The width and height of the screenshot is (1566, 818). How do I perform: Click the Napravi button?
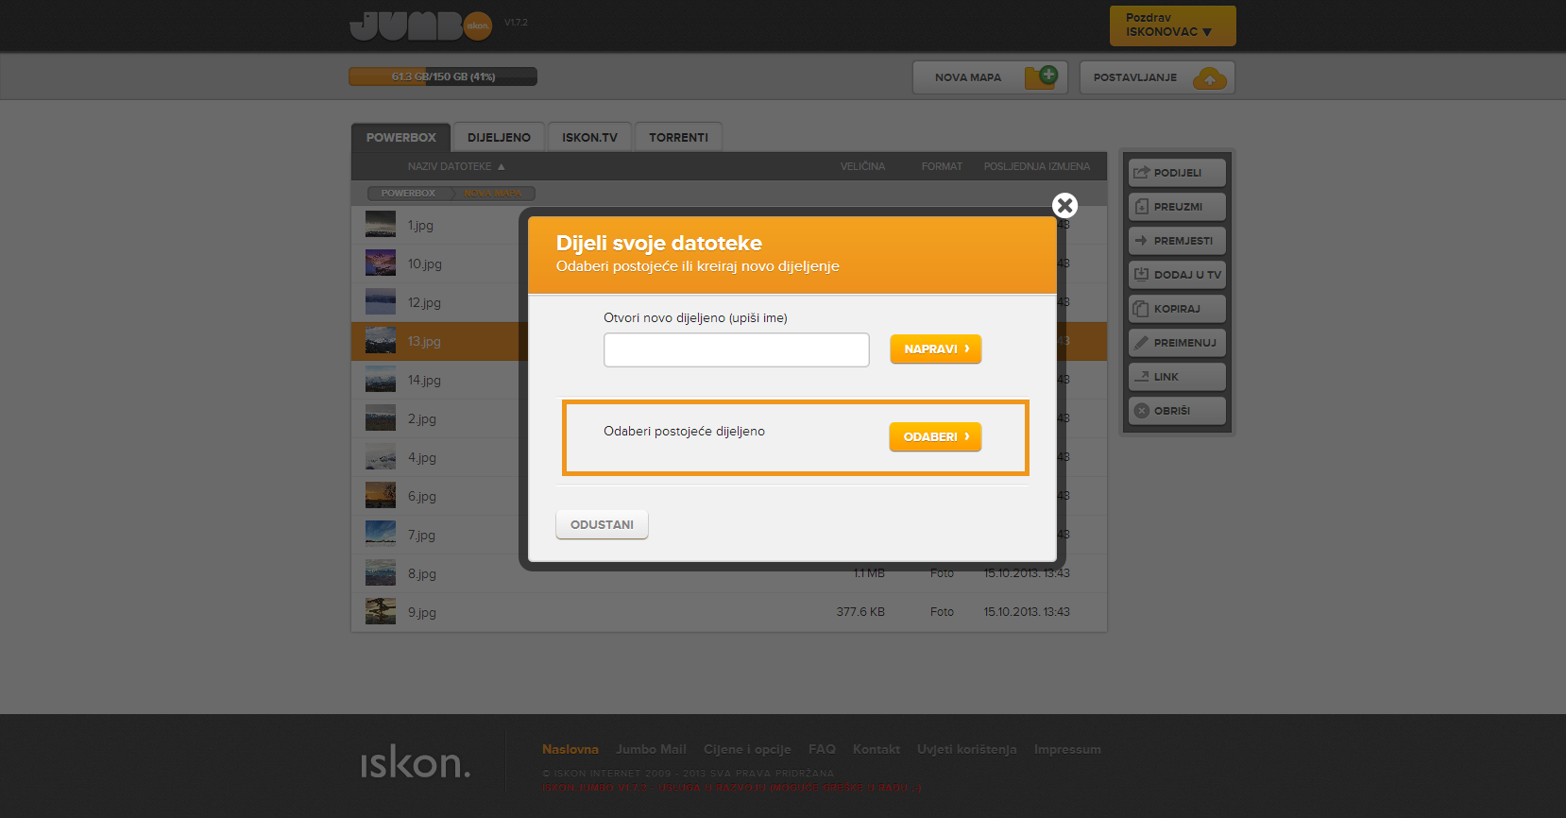click(x=936, y=349)
